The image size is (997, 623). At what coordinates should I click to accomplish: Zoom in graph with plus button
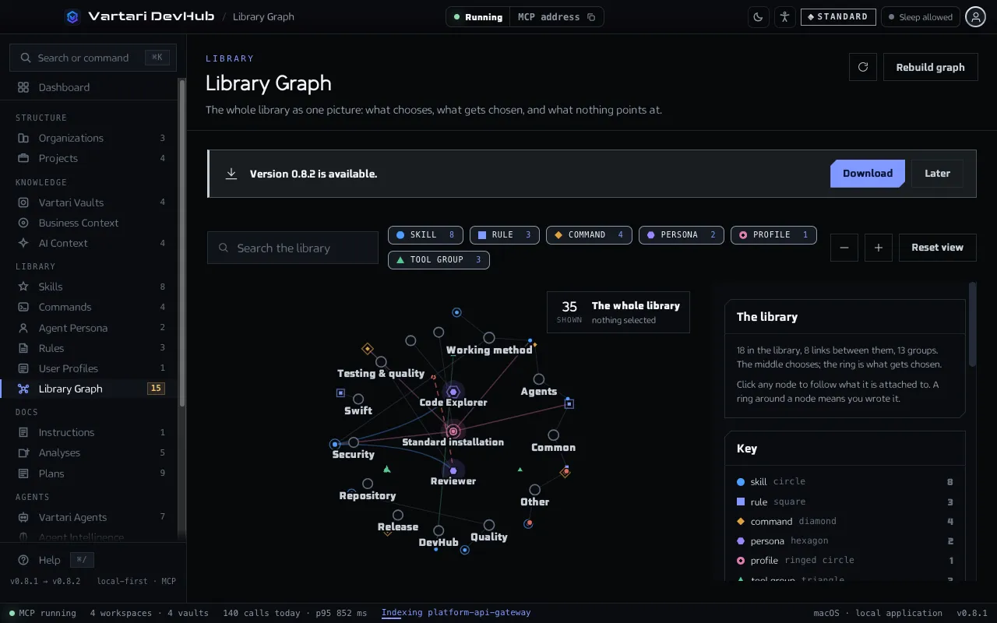879,248
